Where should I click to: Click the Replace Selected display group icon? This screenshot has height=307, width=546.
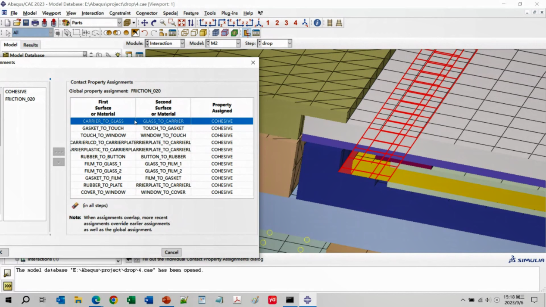tap(108, 33)
